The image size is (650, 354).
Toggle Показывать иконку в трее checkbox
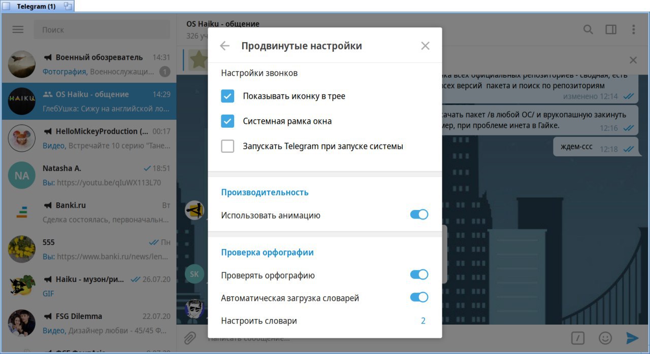coord(227,96)
